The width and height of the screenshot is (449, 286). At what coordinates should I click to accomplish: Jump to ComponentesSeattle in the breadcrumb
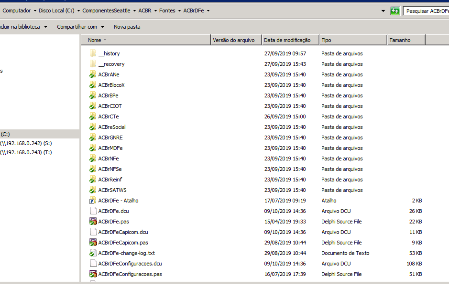coord(106,11)
